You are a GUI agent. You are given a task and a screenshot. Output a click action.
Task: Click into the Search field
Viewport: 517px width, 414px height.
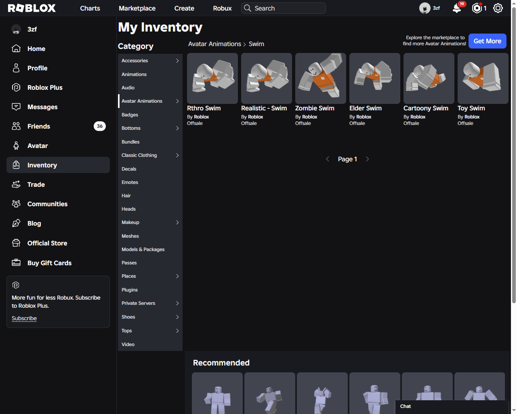tap(284, 8)
